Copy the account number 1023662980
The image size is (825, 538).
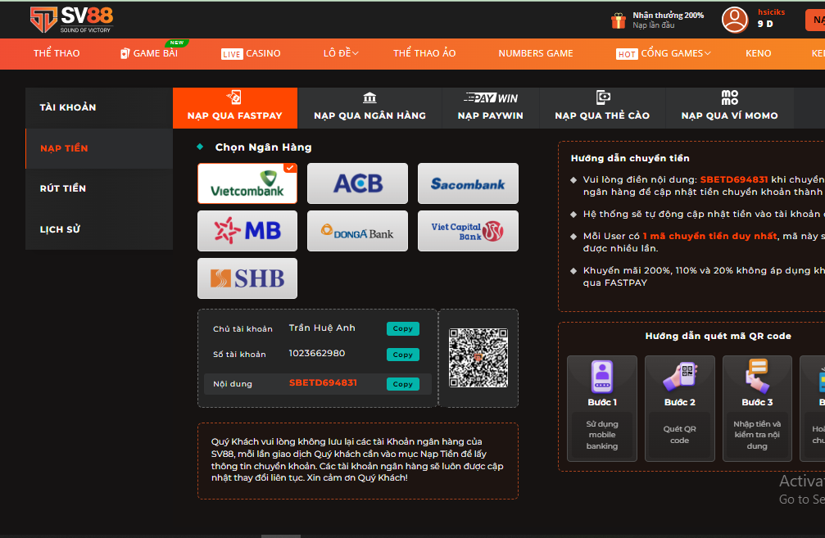pyautogui.click(x=403, y=355)
